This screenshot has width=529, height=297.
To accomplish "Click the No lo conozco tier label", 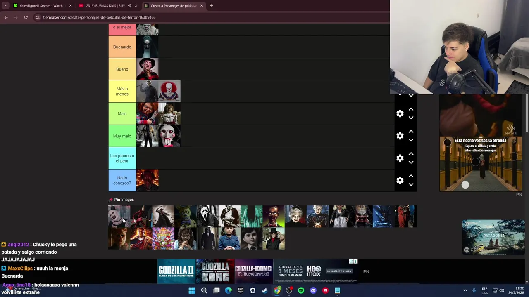I will click(122, 180).
